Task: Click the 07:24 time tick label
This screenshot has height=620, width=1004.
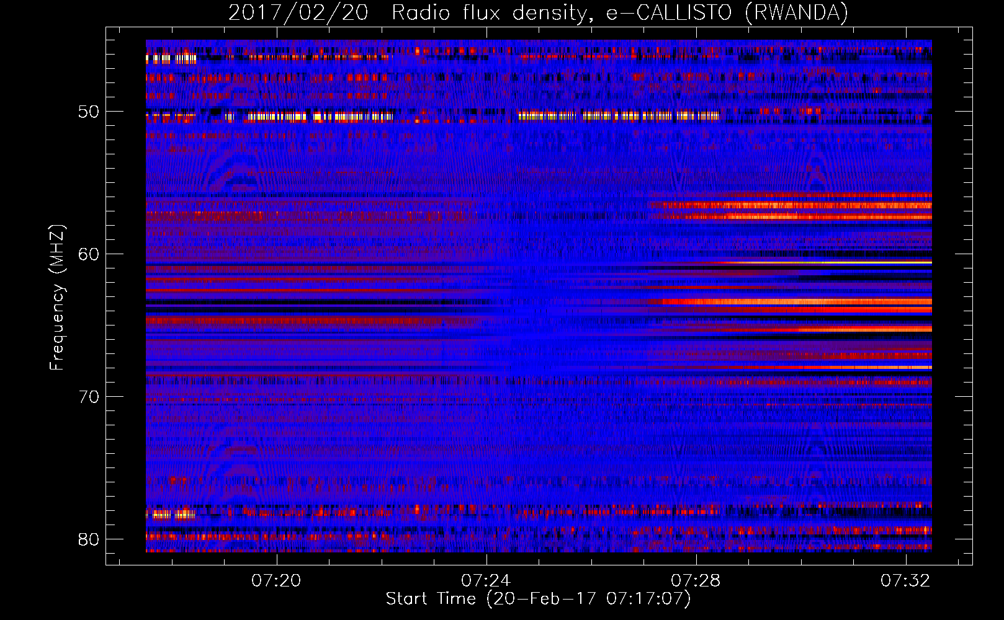Action: pyautogui.click(x=486, y=580)
